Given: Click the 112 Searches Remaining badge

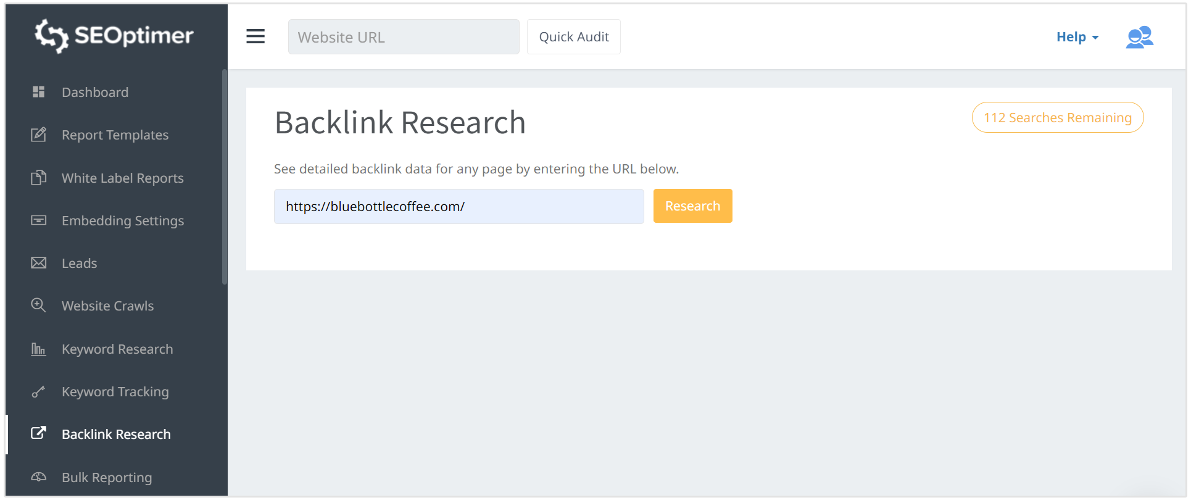Looking at the screenshot, I should (x=1057, y=117).
